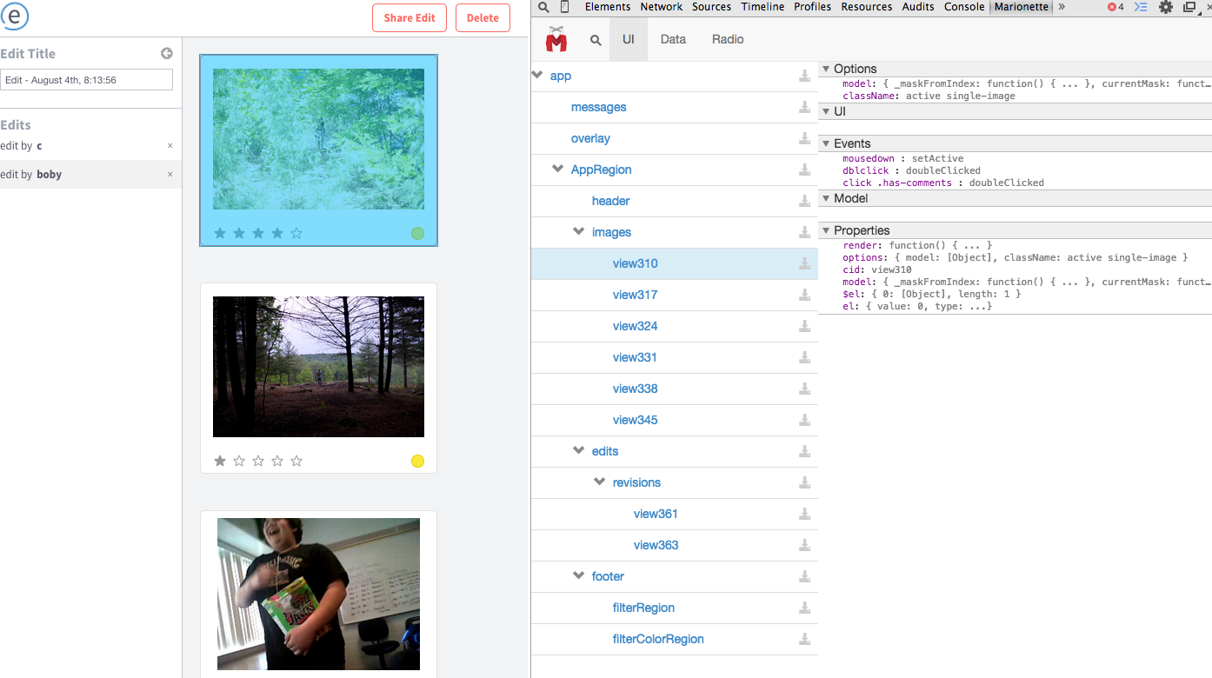Click the inspect icon for overlay row

pyautogui.click(x=805, y=139)
